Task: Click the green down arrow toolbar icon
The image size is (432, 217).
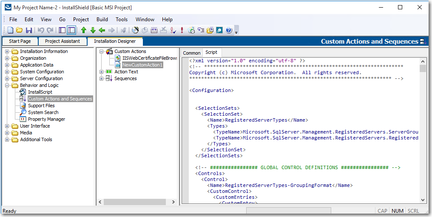Action: click(x=93, y=30)
